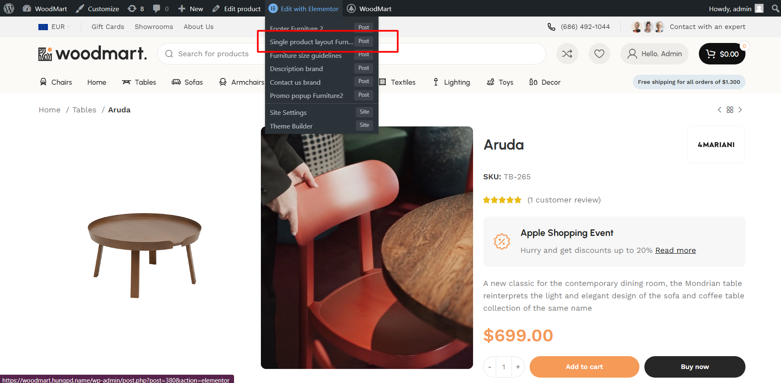
Task: Click the 4MARIANI brand logo
Action: click(x=716, y=145)
